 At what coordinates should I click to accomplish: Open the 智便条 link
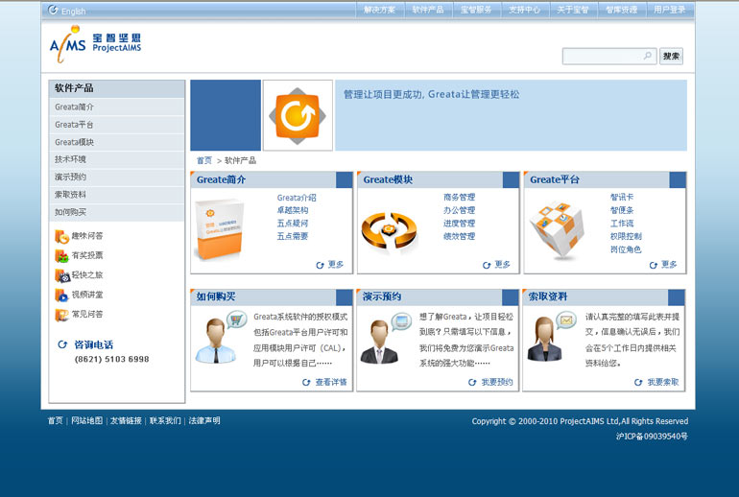tap(622, 210)
